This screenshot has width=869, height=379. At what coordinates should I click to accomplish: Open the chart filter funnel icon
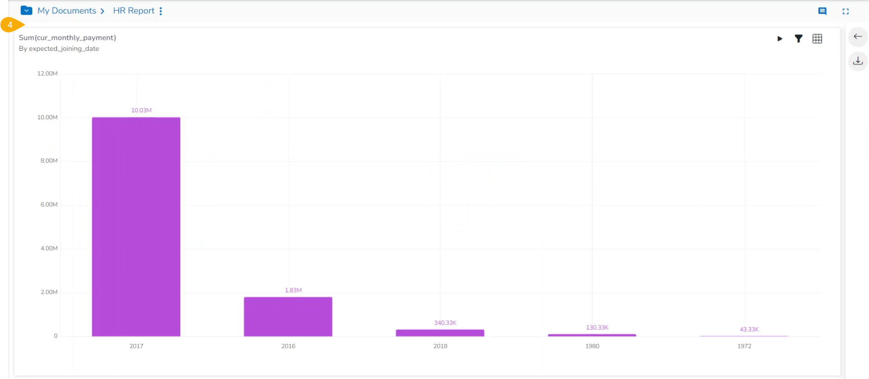799,39
